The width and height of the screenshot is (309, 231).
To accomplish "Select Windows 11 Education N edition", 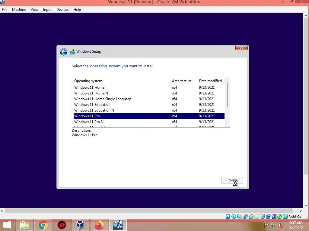I will (149, 110).
